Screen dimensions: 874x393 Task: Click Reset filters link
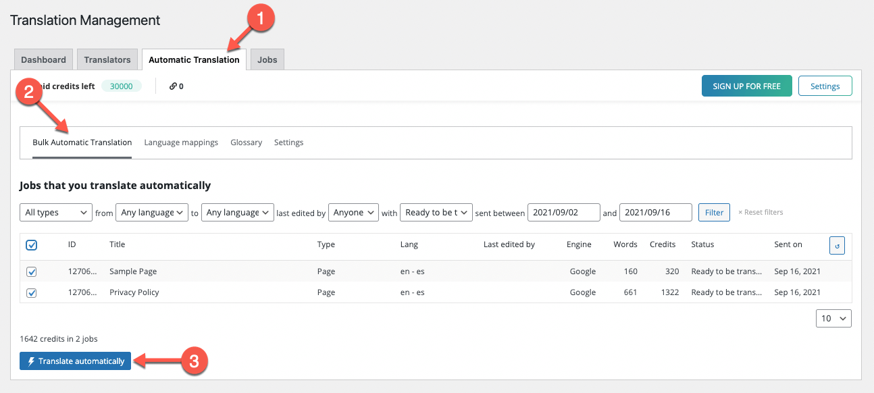click(x=761, y=212)
